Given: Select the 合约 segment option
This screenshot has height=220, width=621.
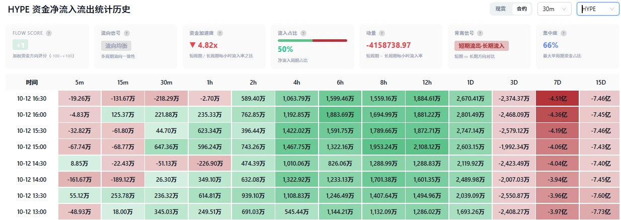Looking at the screenshot, I should [x=522, y=9].
